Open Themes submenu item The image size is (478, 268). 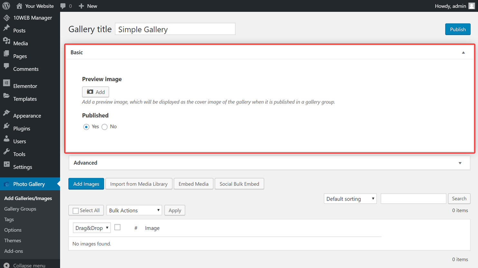coord(13,241)
